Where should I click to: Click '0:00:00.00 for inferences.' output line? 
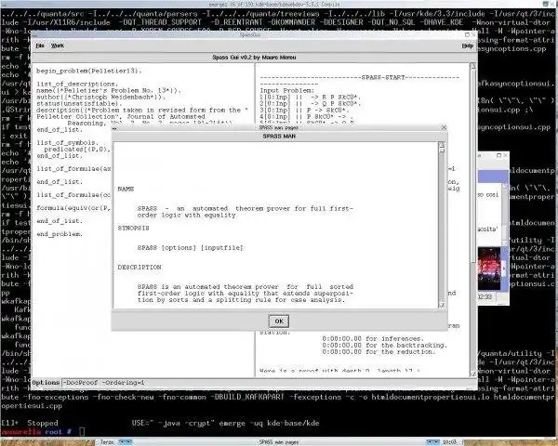[373, 338]
